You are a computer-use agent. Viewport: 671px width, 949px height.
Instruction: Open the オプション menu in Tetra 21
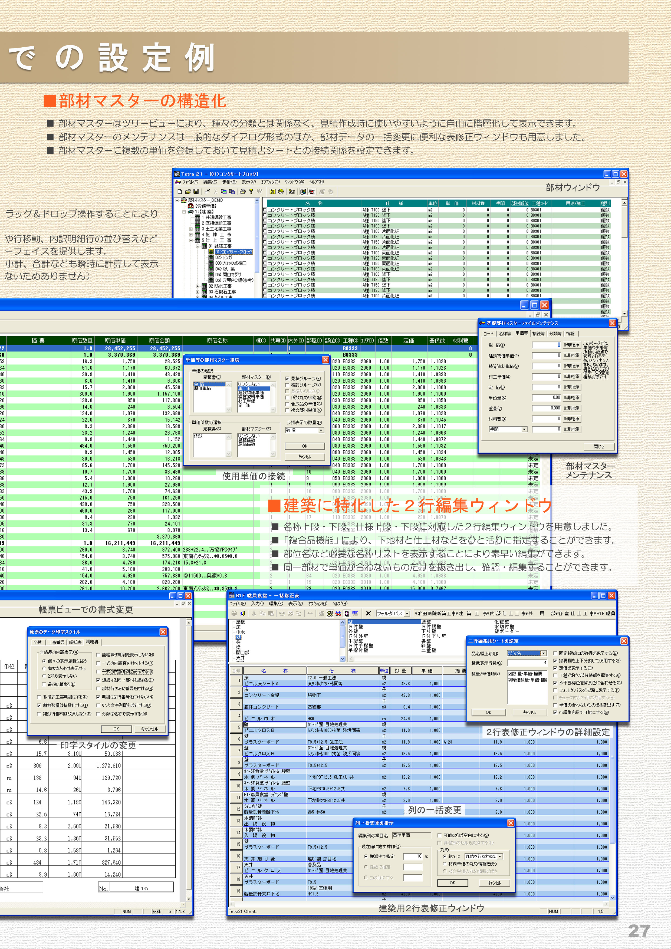pyautogui.click(x=271, y=182)
